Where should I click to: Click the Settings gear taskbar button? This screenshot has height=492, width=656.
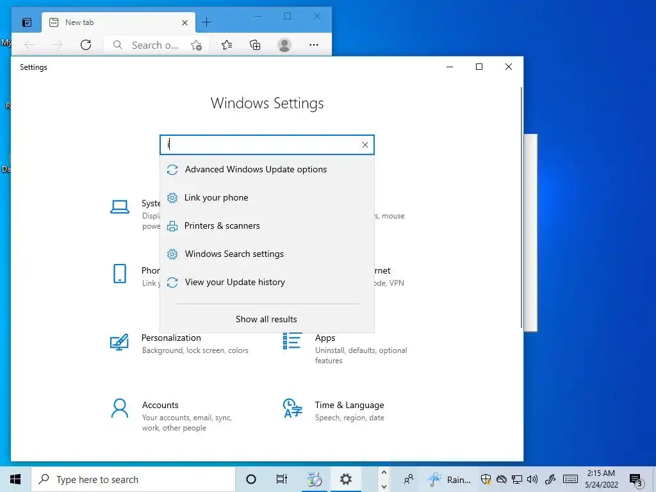click(345, 479)
